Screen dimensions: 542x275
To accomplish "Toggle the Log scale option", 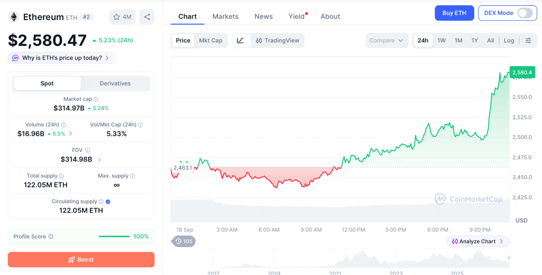I will coord(509,41).
